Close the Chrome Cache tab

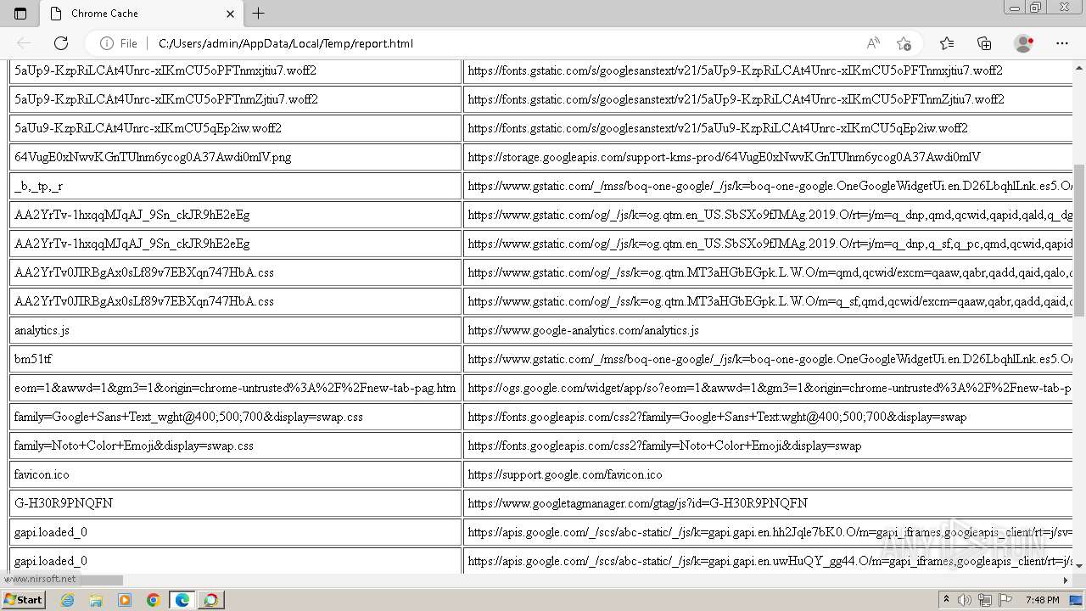tap(230, 14)
